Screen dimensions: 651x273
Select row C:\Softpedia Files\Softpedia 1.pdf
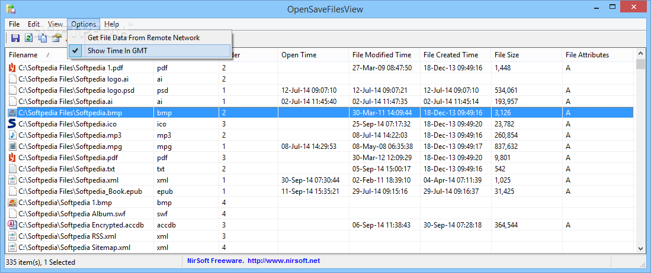320,67
